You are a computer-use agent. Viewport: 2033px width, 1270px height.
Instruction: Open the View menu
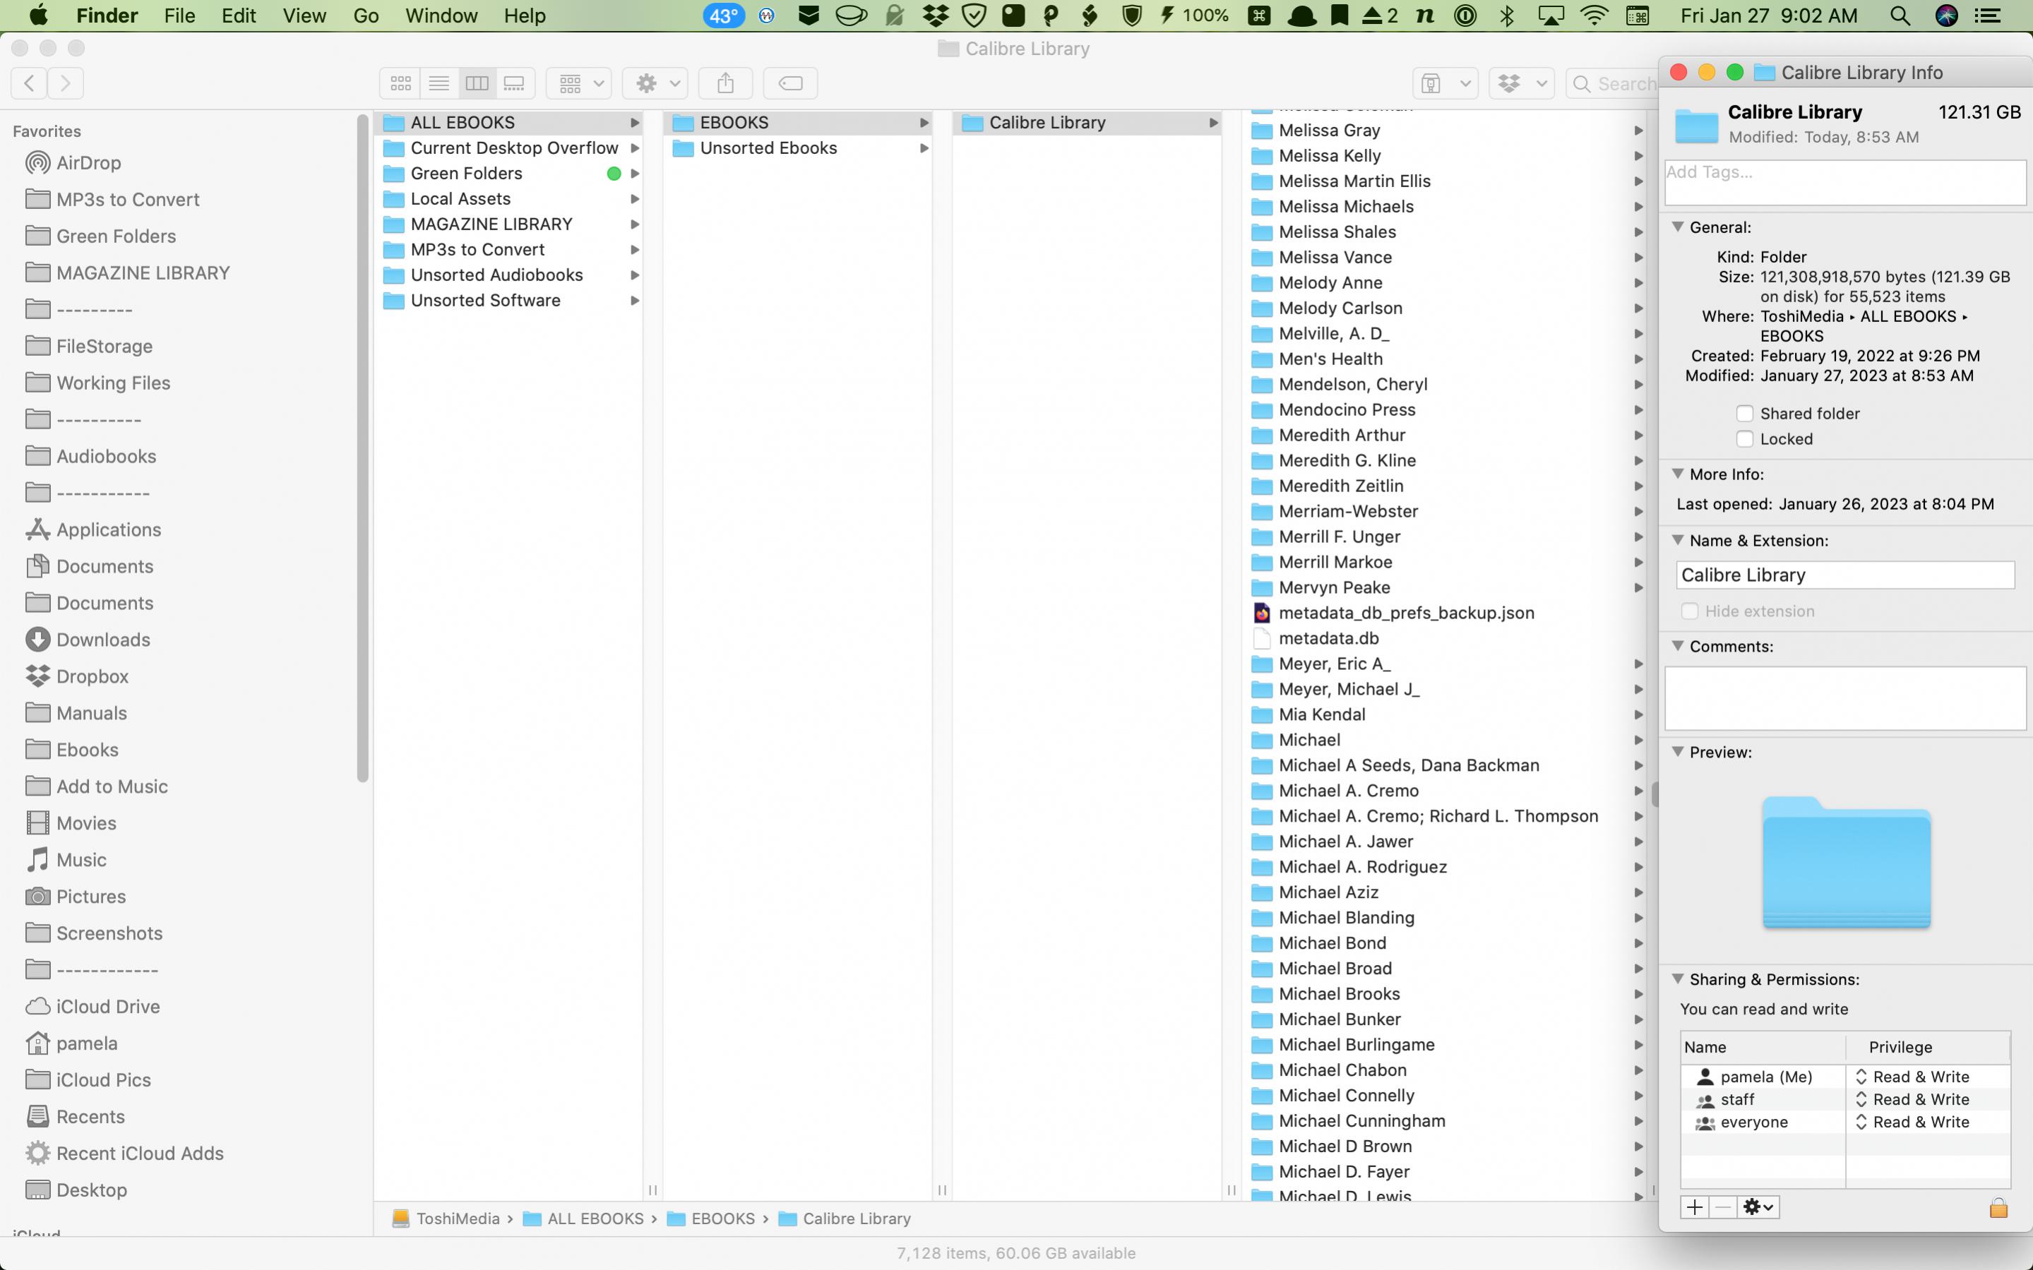tap(304, 15)
